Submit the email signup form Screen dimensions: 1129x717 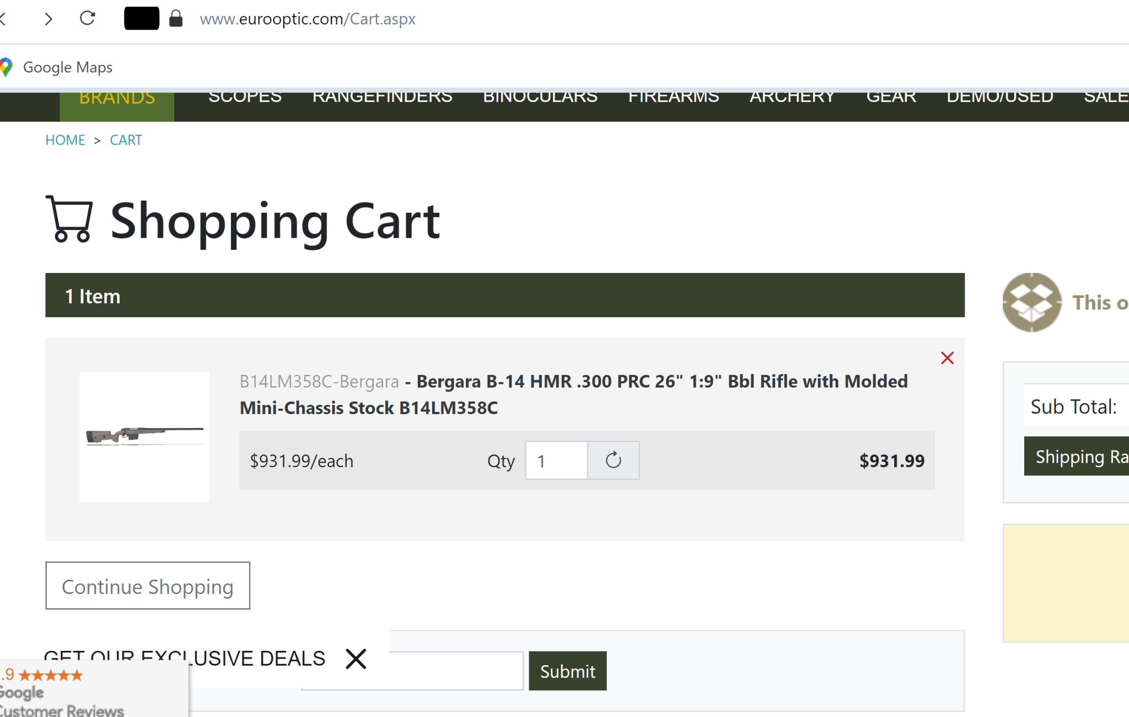coord(568,671)
